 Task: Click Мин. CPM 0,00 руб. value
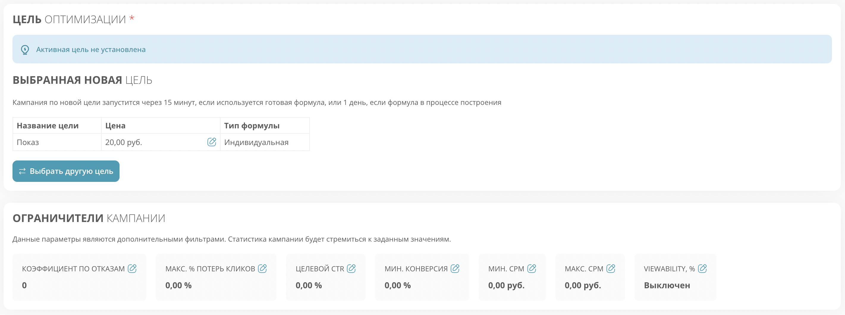click(506, 285)
